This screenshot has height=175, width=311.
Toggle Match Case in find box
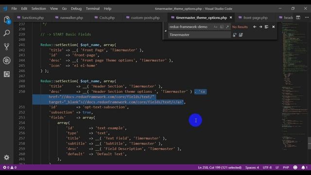(215, 27)
